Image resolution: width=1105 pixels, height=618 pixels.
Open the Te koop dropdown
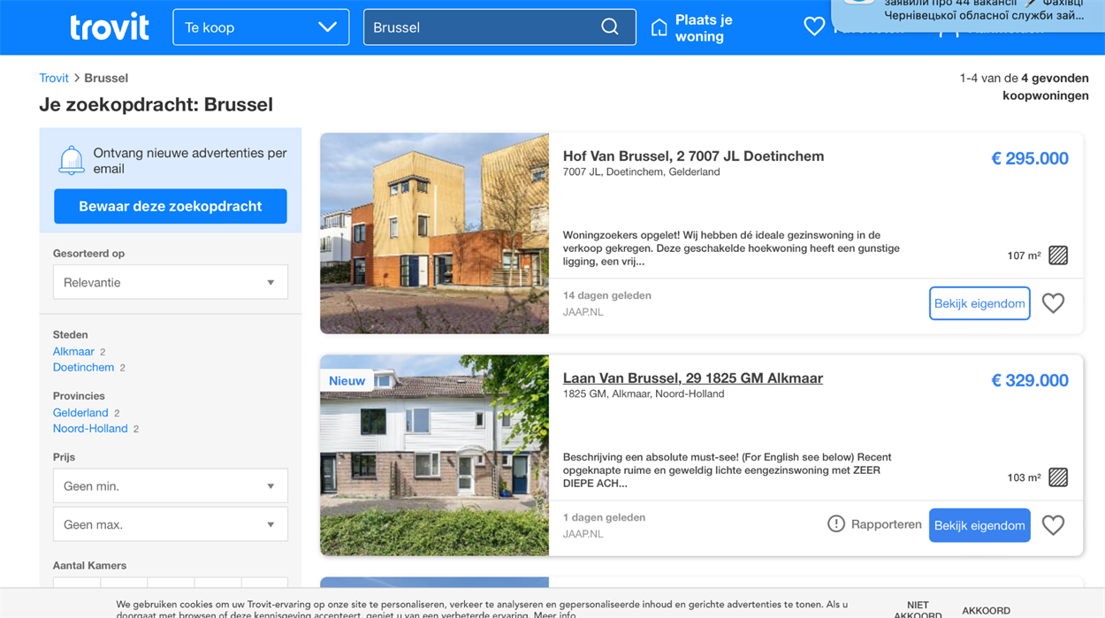[261, 27]
